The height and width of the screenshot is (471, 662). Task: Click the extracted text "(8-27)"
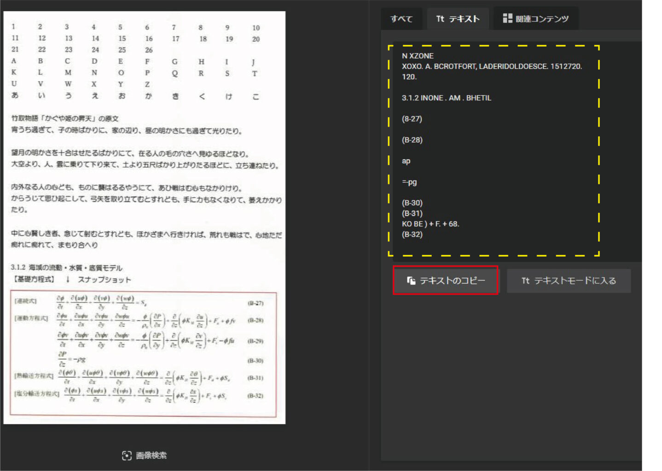click(412, 119)
